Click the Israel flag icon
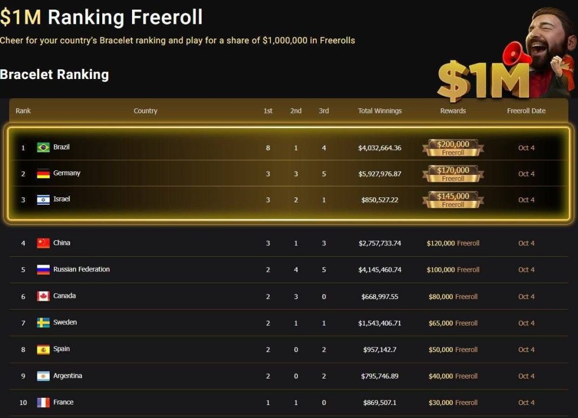 [43, 200]
